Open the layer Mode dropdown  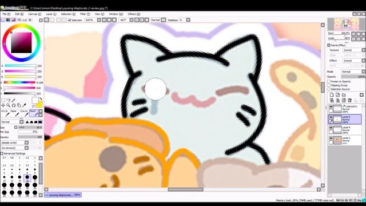pyautogui.click(x=353, y=72)
